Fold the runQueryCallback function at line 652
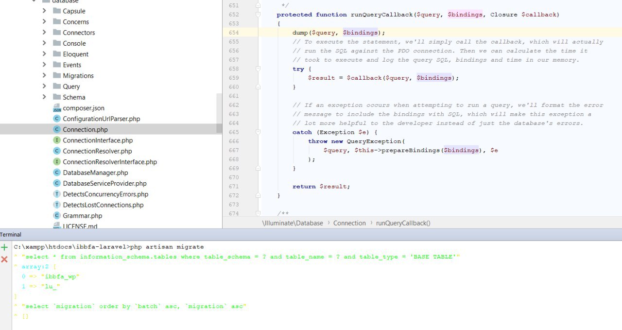Image resolution: width=622 pixels, height=330 pixels. tap(259, 15)
